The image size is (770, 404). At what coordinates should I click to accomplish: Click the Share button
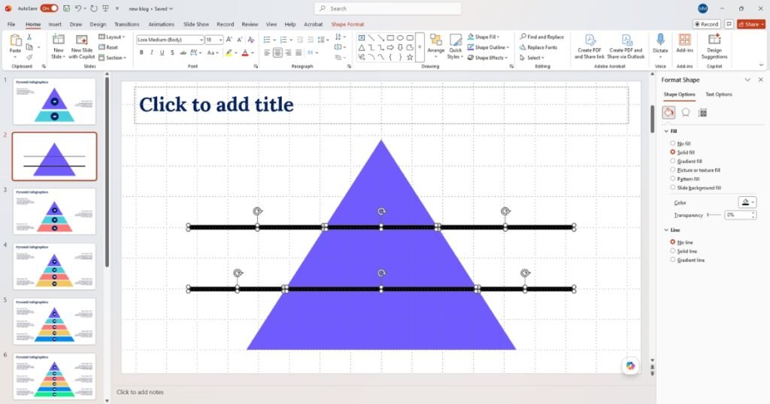tap(751, 24)
